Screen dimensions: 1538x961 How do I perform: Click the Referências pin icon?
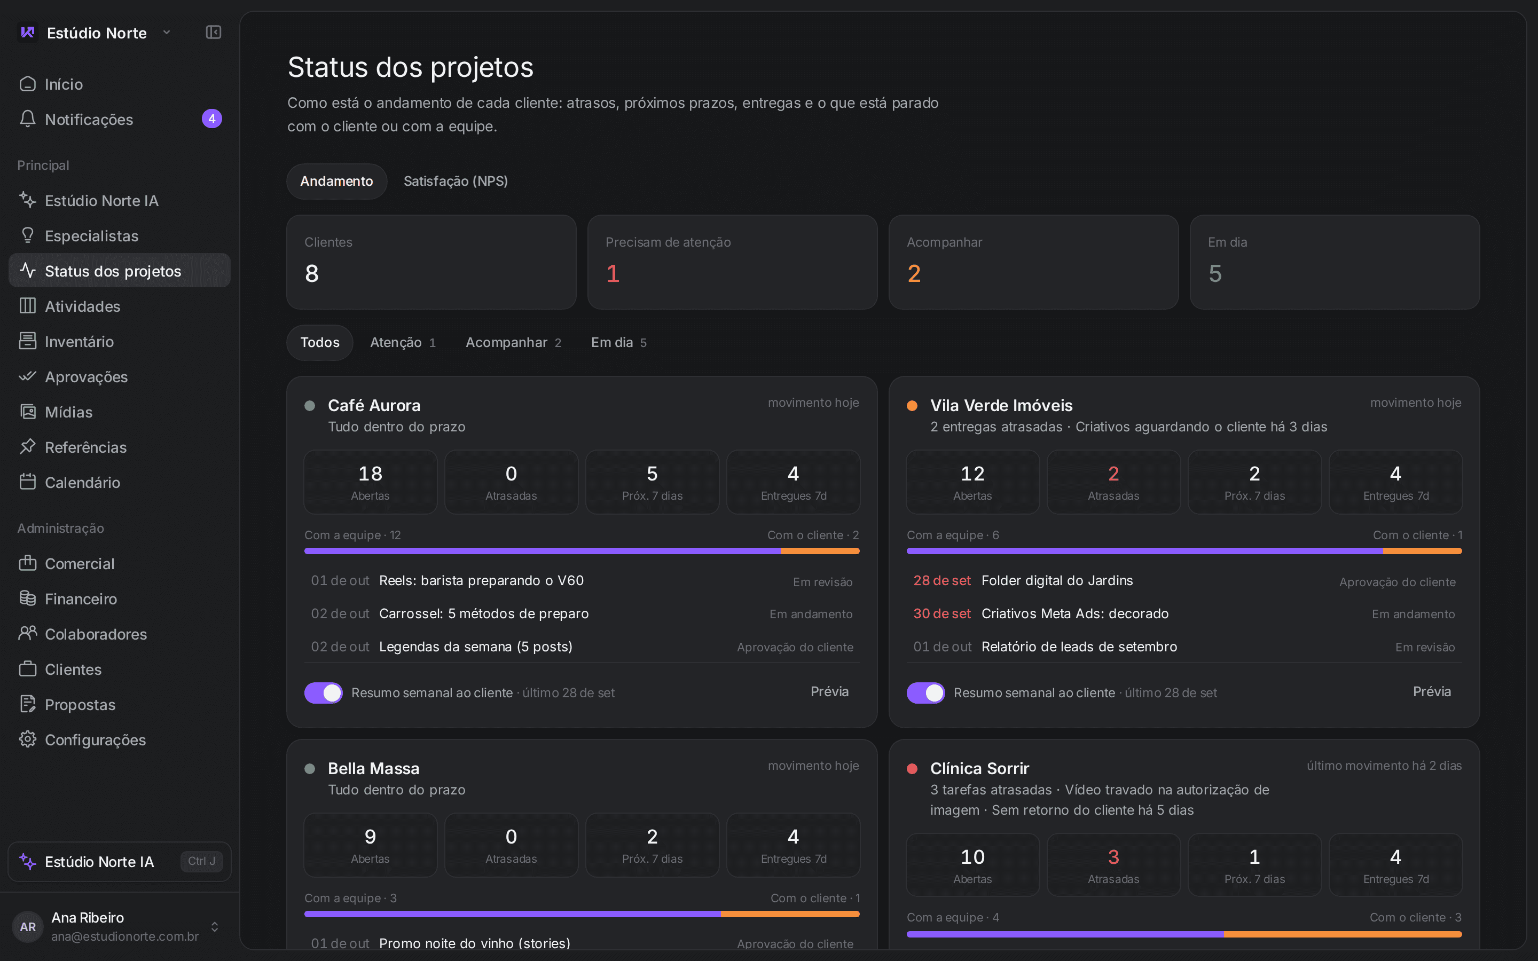click(27, 447)
